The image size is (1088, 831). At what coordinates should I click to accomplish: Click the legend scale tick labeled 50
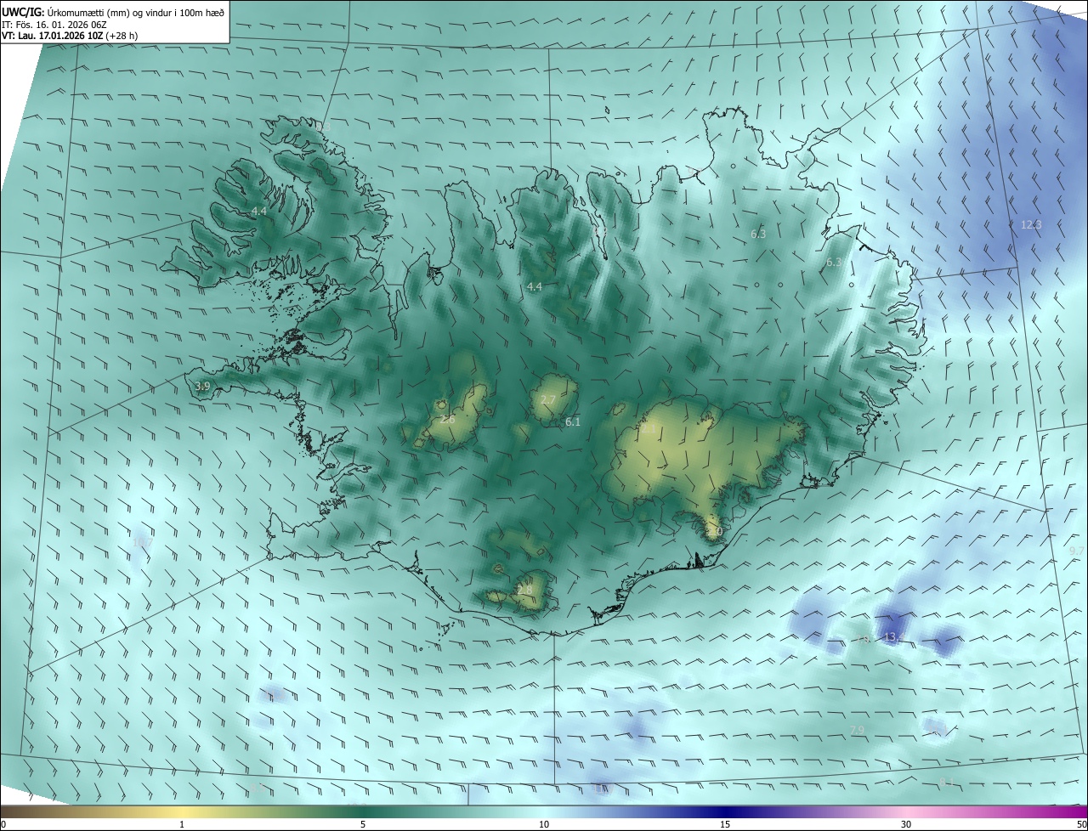1081,824
